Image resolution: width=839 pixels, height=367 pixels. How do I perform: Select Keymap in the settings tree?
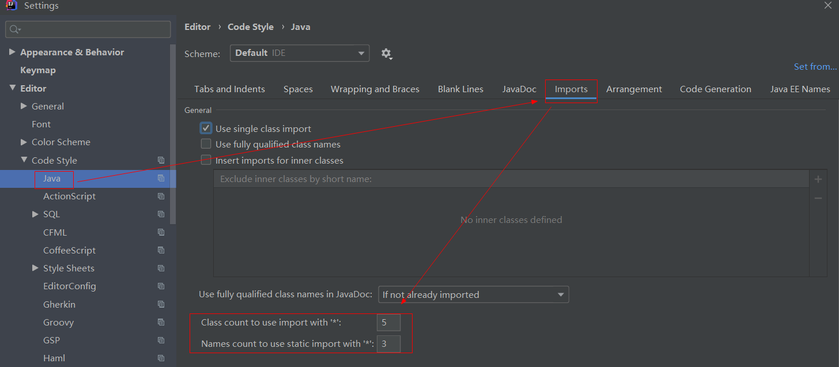[38, 70]
